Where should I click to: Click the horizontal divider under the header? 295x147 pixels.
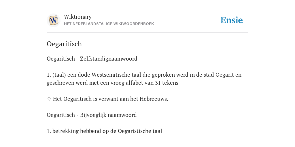tap(147, 33)
